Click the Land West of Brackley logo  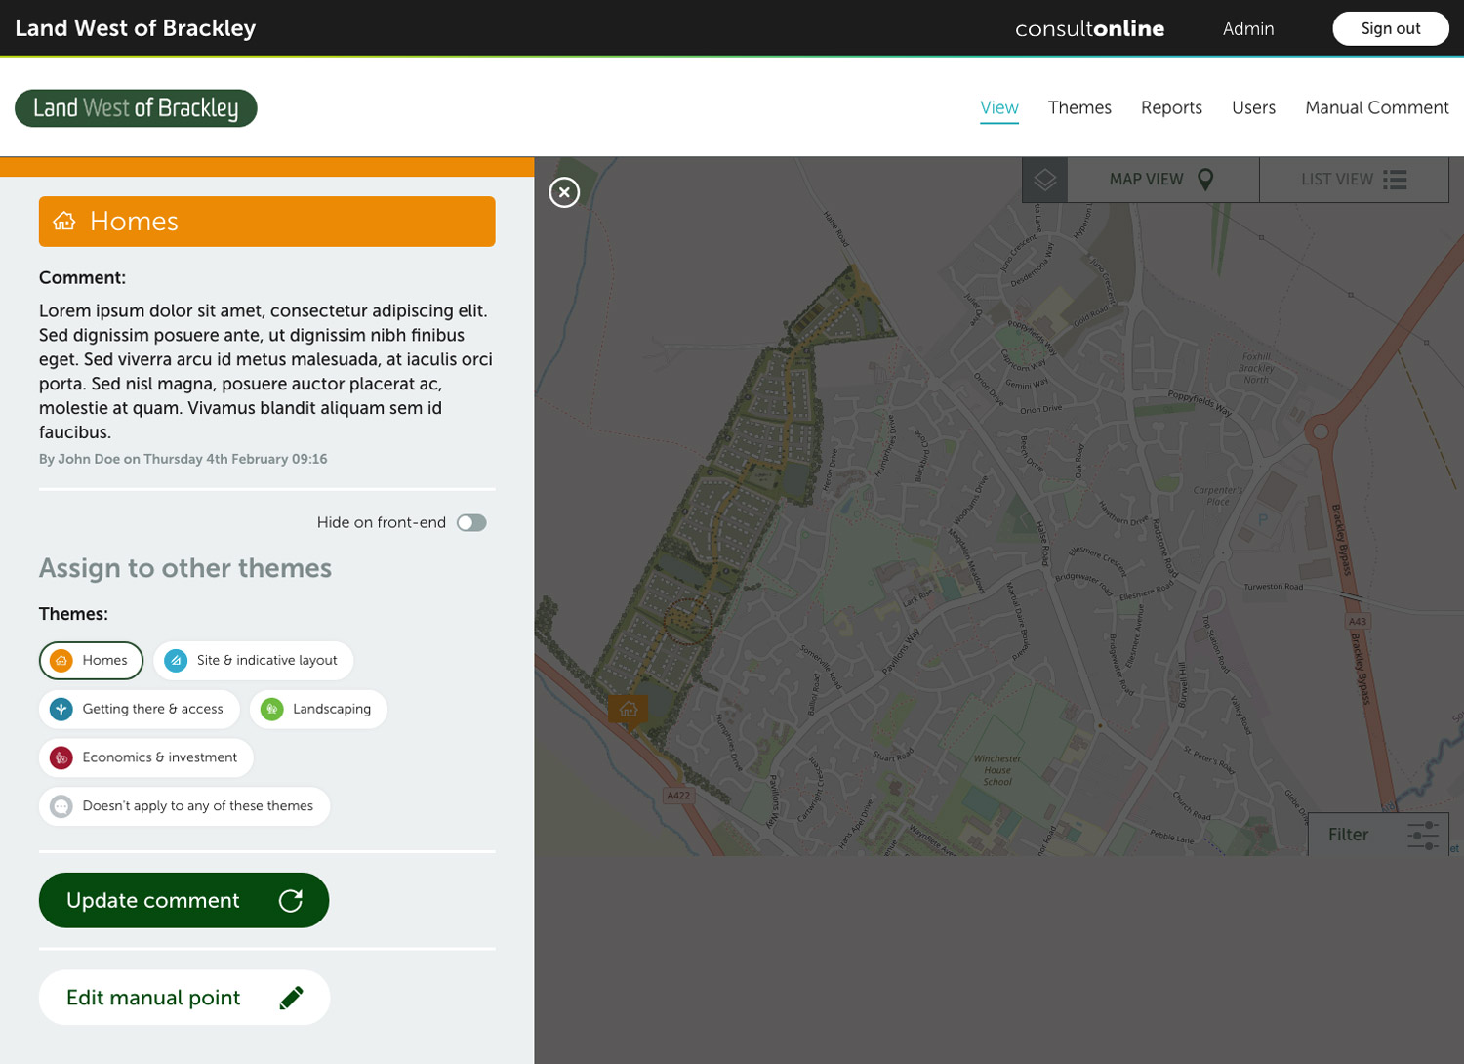point(136,108)
